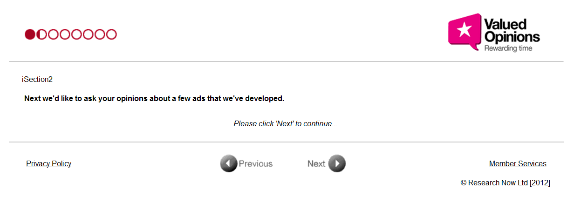Open the Member Services link

(518, 163)
